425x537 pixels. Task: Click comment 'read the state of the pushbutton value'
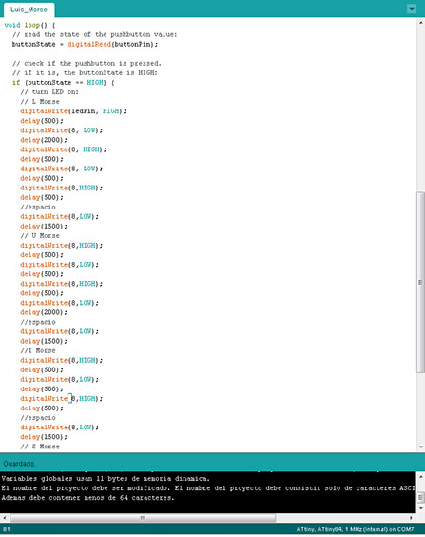tap(95, 34)
